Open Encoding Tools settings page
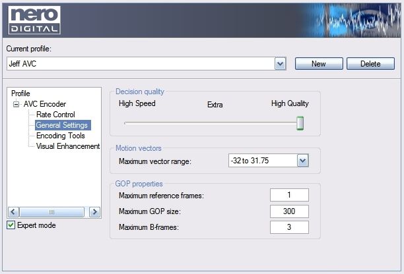The image size is (404, 274). click(61, 136)
